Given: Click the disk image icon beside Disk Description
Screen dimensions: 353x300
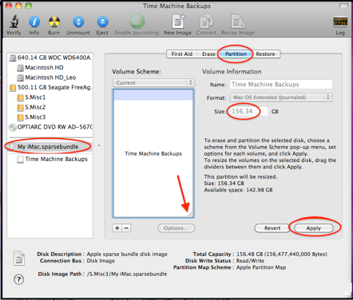Looking at the screenshot, I should click(x=19, y=258).
